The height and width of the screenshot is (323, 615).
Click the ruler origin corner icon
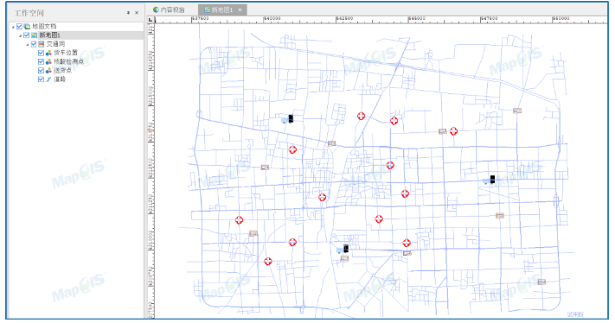pos(151,20)
